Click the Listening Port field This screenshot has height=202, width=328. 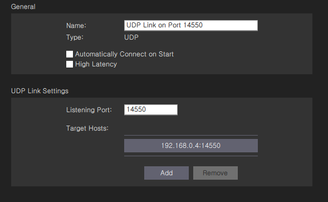(x=151, y=109)
